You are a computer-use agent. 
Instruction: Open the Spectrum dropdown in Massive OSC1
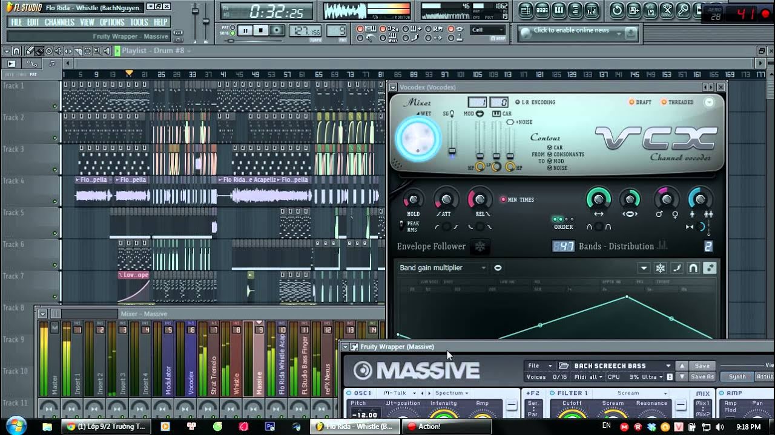[x=452, y=393]
